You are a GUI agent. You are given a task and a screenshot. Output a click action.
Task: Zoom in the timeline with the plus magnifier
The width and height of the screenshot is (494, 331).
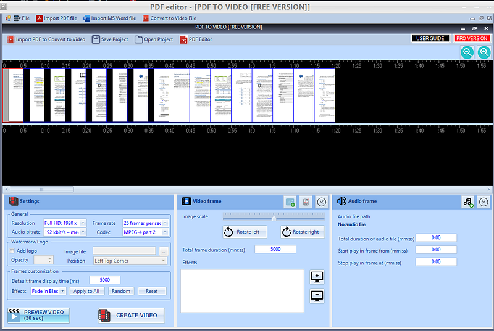[x=484, y=52]
